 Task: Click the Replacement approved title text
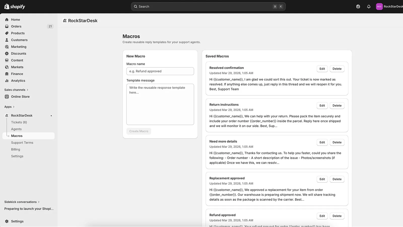[x=227, y=178]
